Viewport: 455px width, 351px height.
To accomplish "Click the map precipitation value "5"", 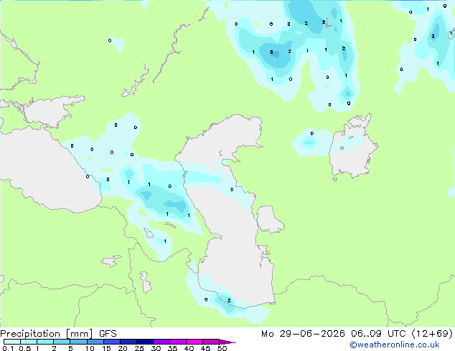I will (x=271, y=52).
